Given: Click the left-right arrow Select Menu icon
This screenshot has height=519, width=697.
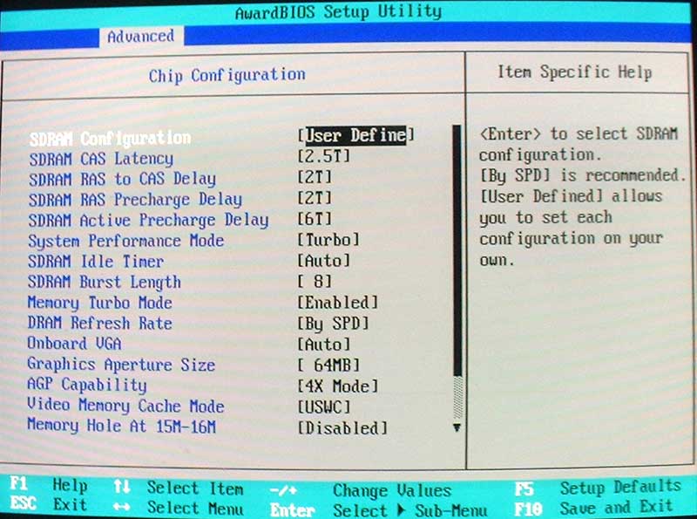Looking at the screenshot, I should [x=122, y=507].
